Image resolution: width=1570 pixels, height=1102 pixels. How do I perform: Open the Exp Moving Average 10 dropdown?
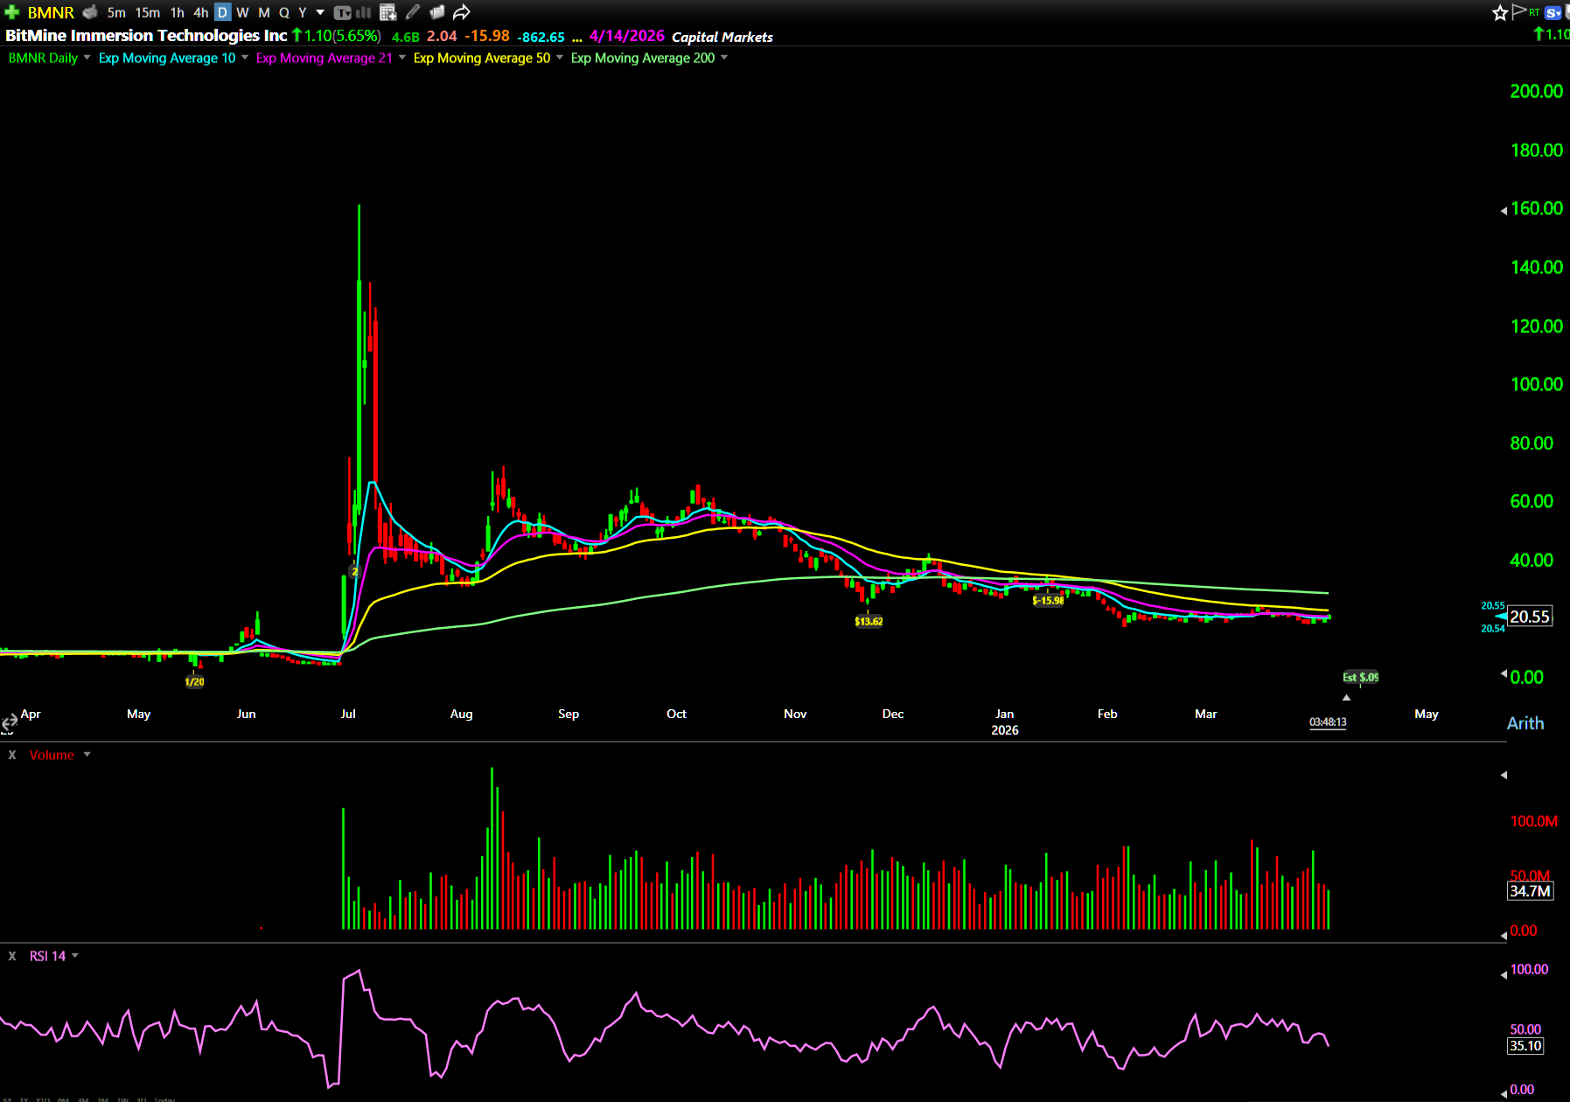(245, 58)
